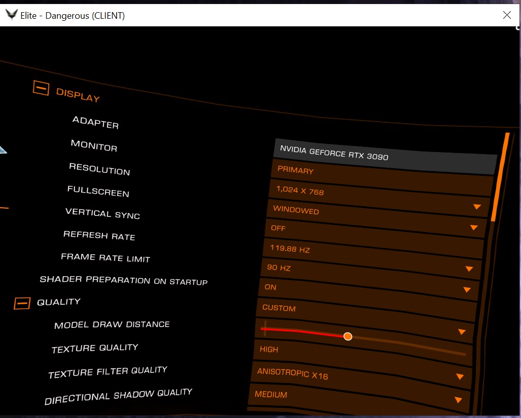
Task: Open the vertical sync dropdown showing OFF
Action: tap(374, 239)
